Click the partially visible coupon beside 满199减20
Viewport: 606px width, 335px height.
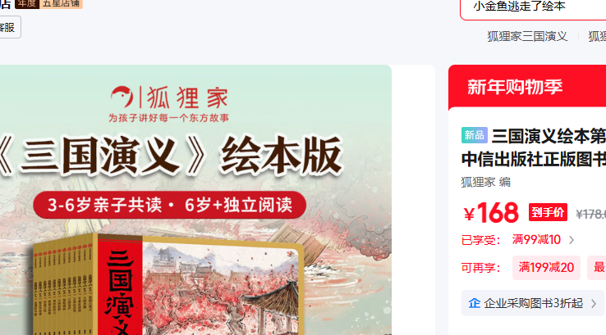(597, 268)
